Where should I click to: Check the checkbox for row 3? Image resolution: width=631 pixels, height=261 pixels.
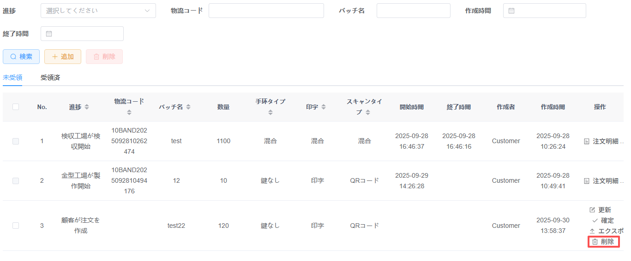click(16, 226)
